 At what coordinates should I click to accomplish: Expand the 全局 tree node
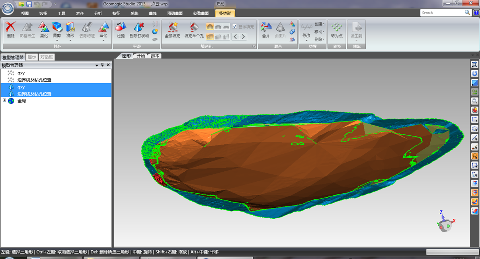pos(4,100)
